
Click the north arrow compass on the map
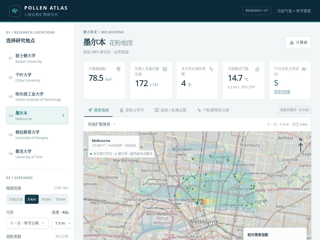(301, 145)
